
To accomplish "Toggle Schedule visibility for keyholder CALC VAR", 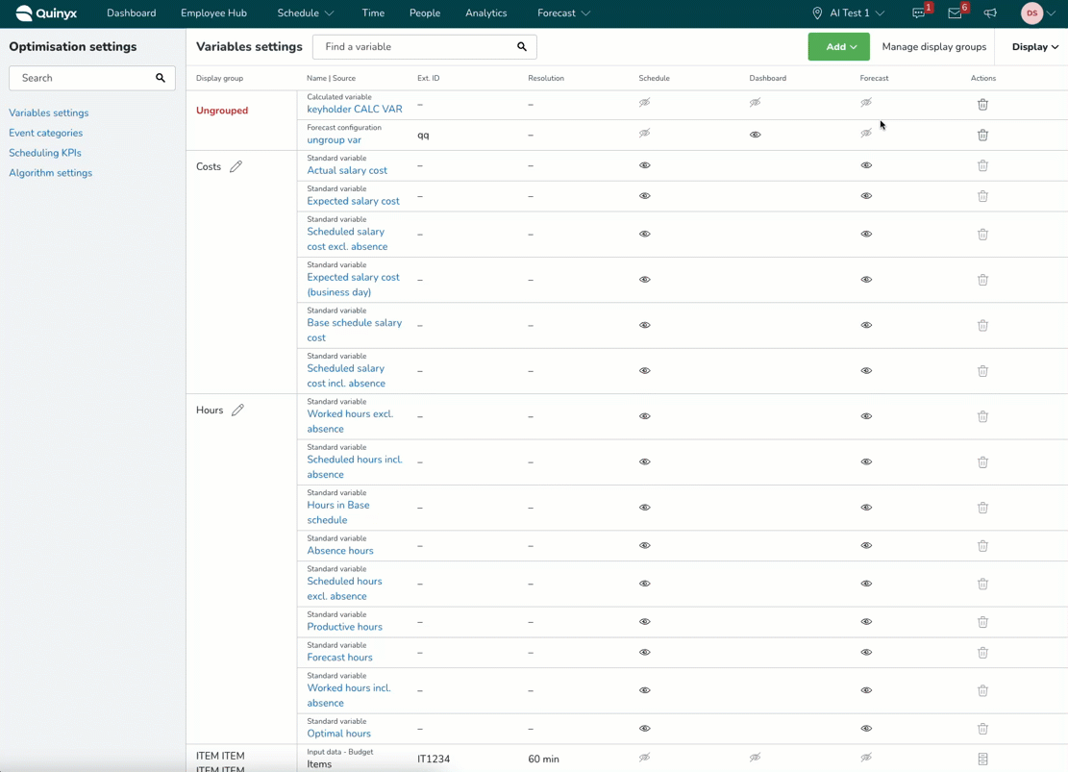I will [x=644, y=103].
